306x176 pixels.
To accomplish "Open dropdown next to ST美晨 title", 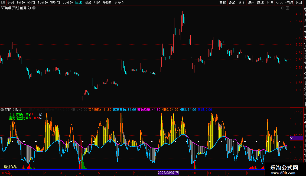I will 34,8.
